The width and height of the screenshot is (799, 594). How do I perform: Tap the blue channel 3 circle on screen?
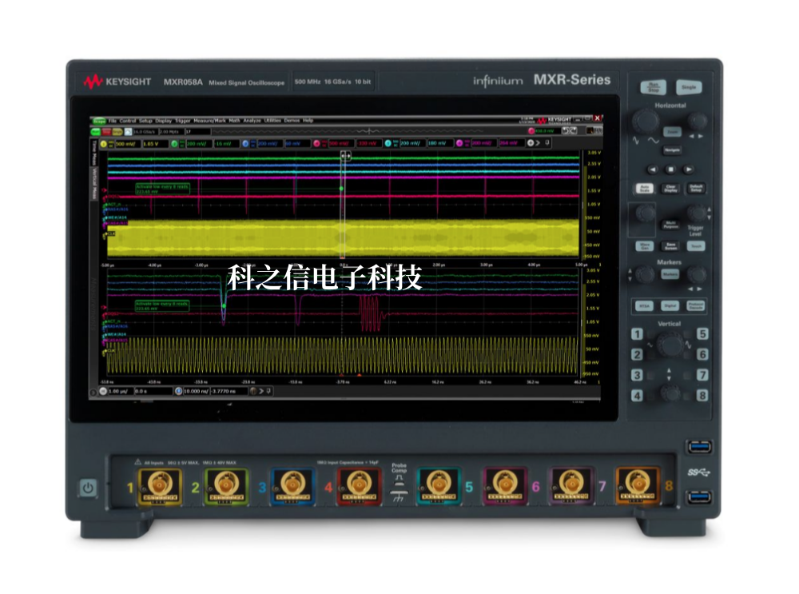245,144
